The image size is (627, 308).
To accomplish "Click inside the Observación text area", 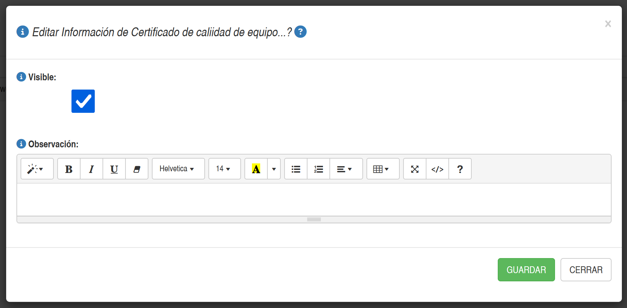I will pos(314,200).
